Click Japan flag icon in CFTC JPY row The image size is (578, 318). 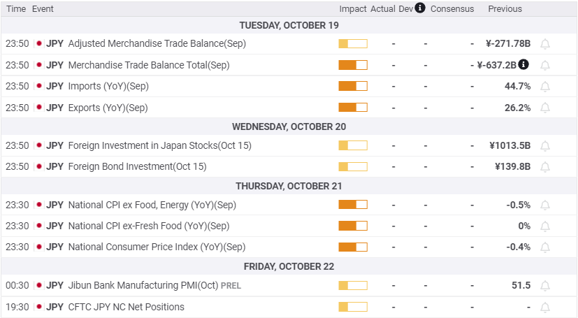(x=39, y=307)
